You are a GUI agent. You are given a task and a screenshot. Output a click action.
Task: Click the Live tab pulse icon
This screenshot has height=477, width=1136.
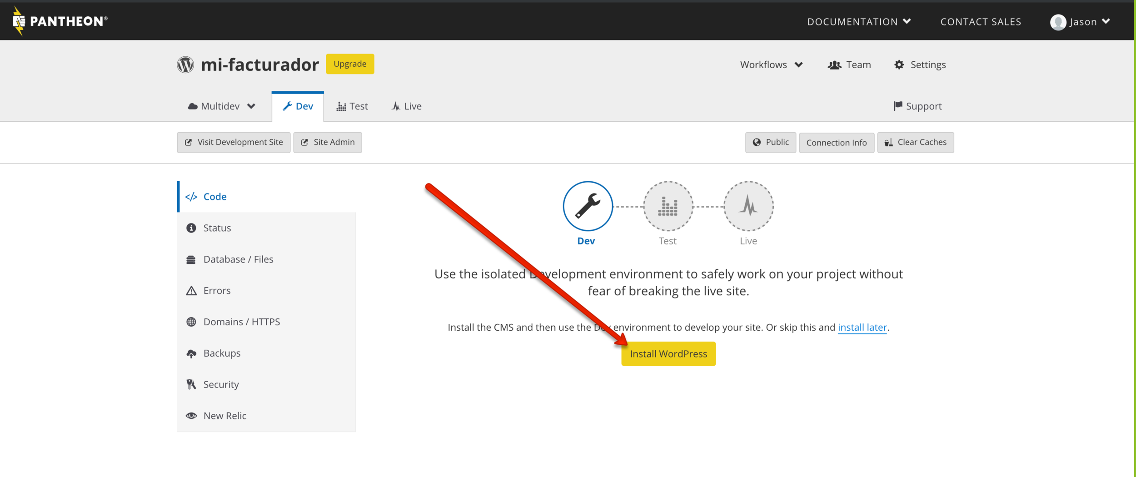pyautogui.click(x=396, y=106)
